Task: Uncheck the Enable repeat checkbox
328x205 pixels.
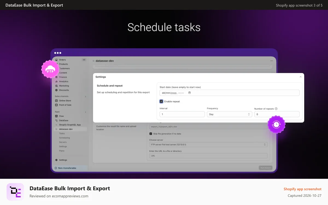Action: pyautogui.click(x=161, y=101)
